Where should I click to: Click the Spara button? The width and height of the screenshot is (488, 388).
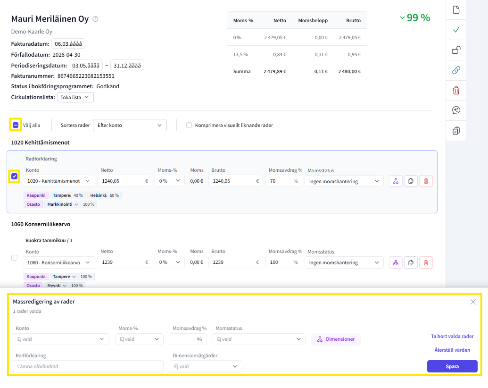tap(452, 366)
